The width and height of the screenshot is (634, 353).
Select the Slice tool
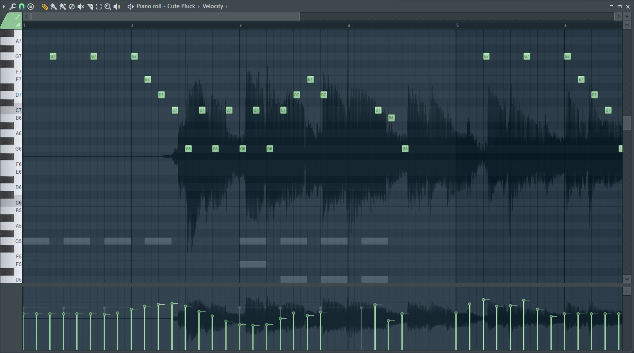pos(90,6)
